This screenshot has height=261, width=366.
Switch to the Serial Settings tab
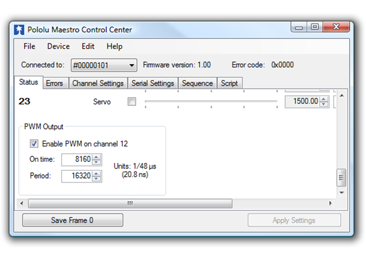pyautogui.click(x=153, y=83)
